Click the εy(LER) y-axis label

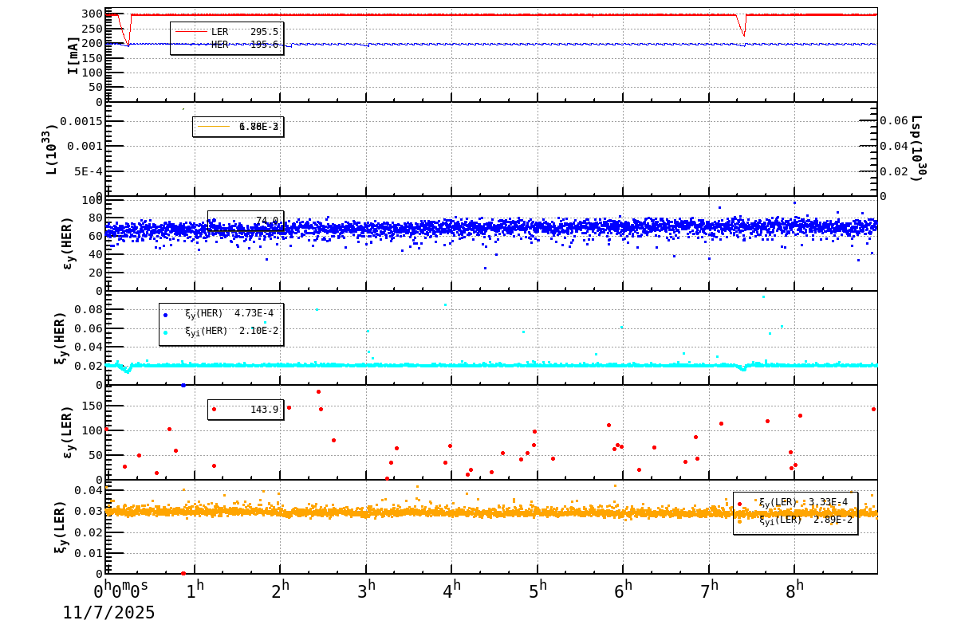click(x=67, y=432)
